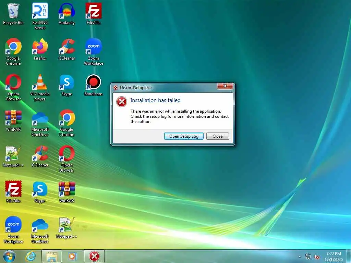This screenshot has width=351, height=263.
Task: Click the red error icon inside the dialog
Action: tap(122, 102)
